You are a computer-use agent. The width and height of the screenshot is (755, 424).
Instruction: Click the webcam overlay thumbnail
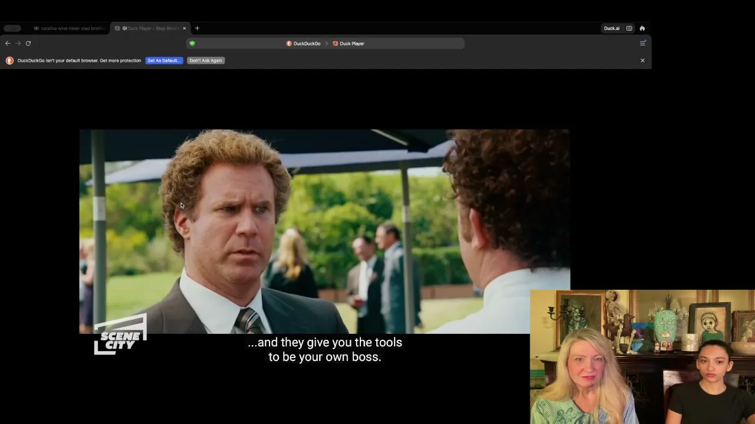click(642, 357)
